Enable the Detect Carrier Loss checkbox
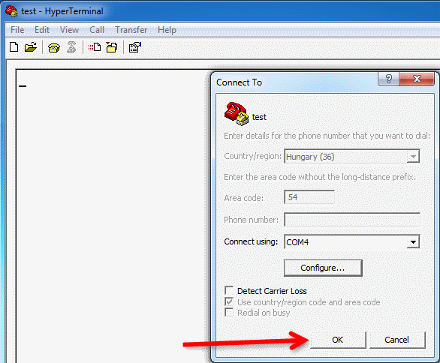The width and height of the screenshot is (440, 363). click(x=229, y=290)
